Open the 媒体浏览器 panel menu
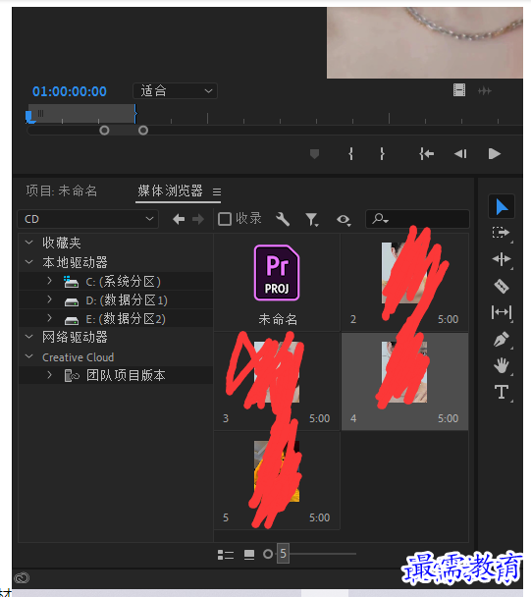The image size is (531, 597). point(217,191)
